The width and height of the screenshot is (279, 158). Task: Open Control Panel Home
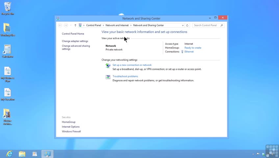point(73,34)
